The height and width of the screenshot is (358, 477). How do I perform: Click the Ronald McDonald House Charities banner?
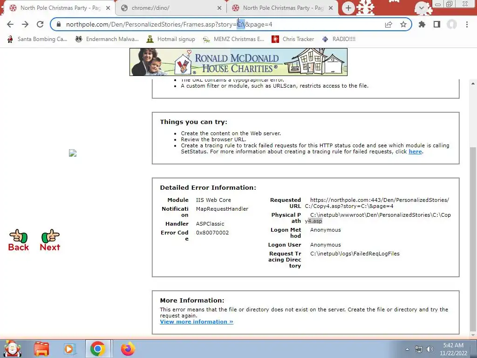pyautogui.click(x=238, y=62)
